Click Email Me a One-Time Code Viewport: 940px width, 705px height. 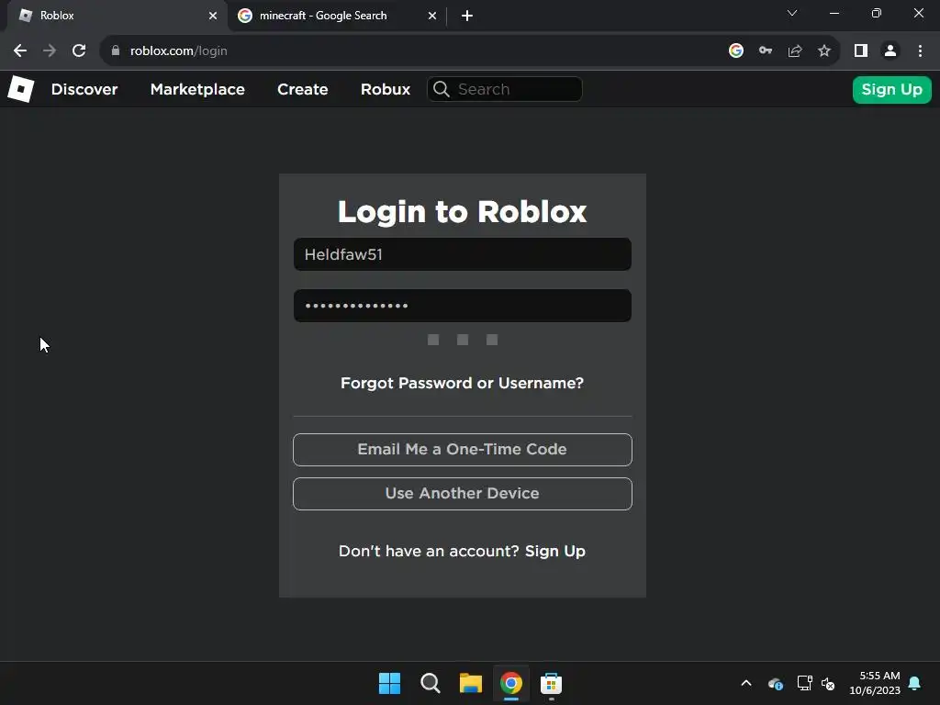463,450
